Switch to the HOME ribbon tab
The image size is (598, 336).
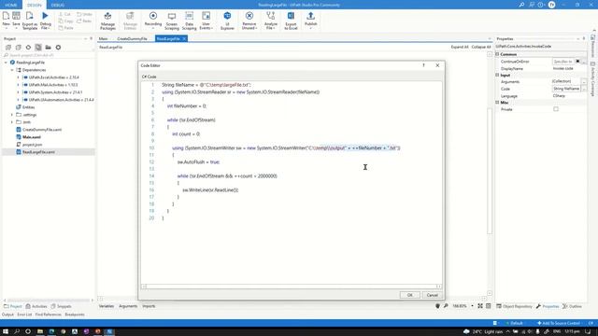coord(11,5)
